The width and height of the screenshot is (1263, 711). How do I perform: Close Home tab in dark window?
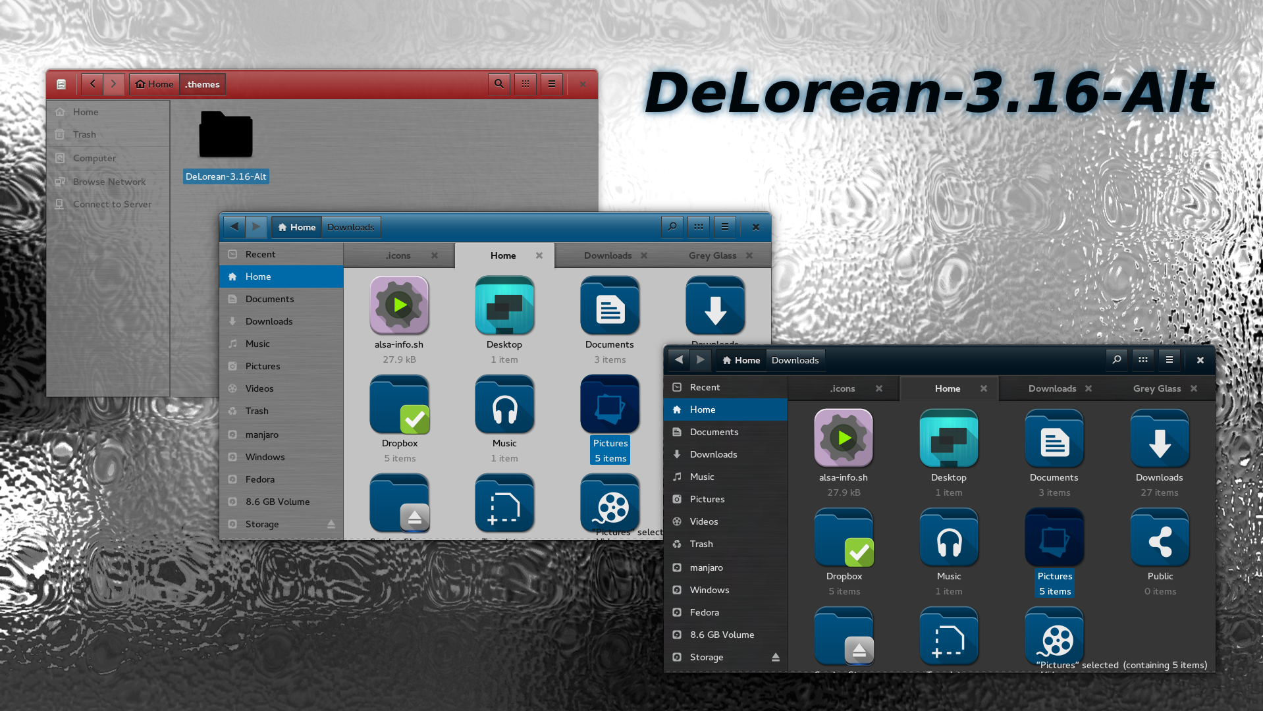pyautogui.click(x=984, y=388)
